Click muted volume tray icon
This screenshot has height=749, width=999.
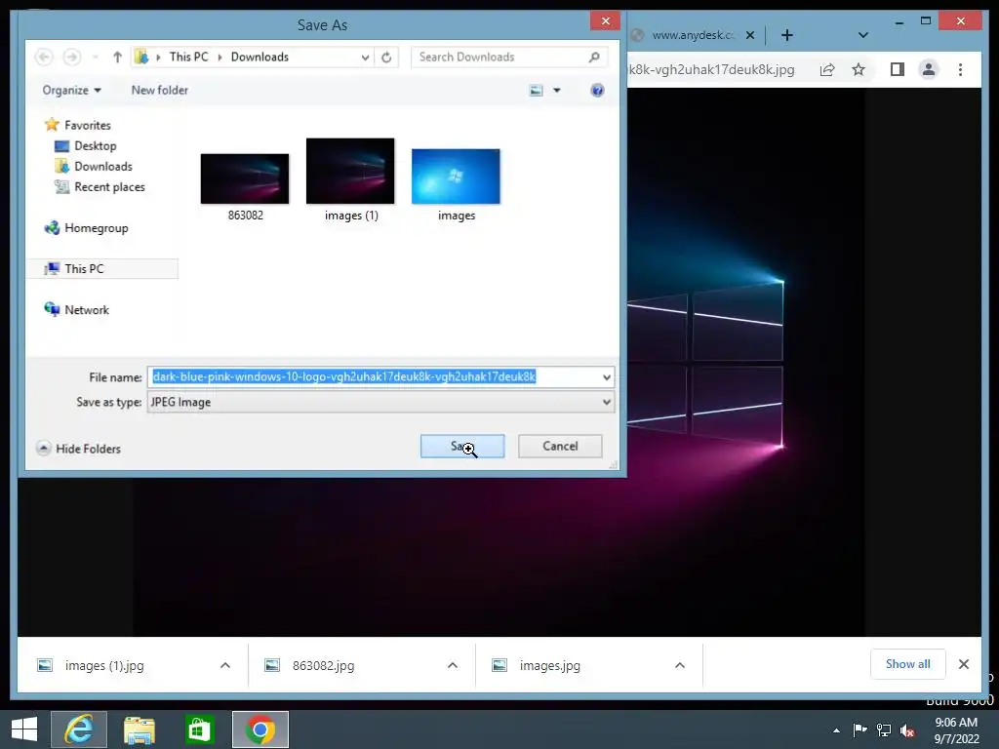point(907,729)
